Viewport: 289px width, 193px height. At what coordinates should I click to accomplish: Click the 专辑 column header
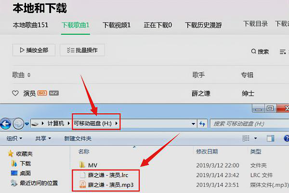(247, 75)
